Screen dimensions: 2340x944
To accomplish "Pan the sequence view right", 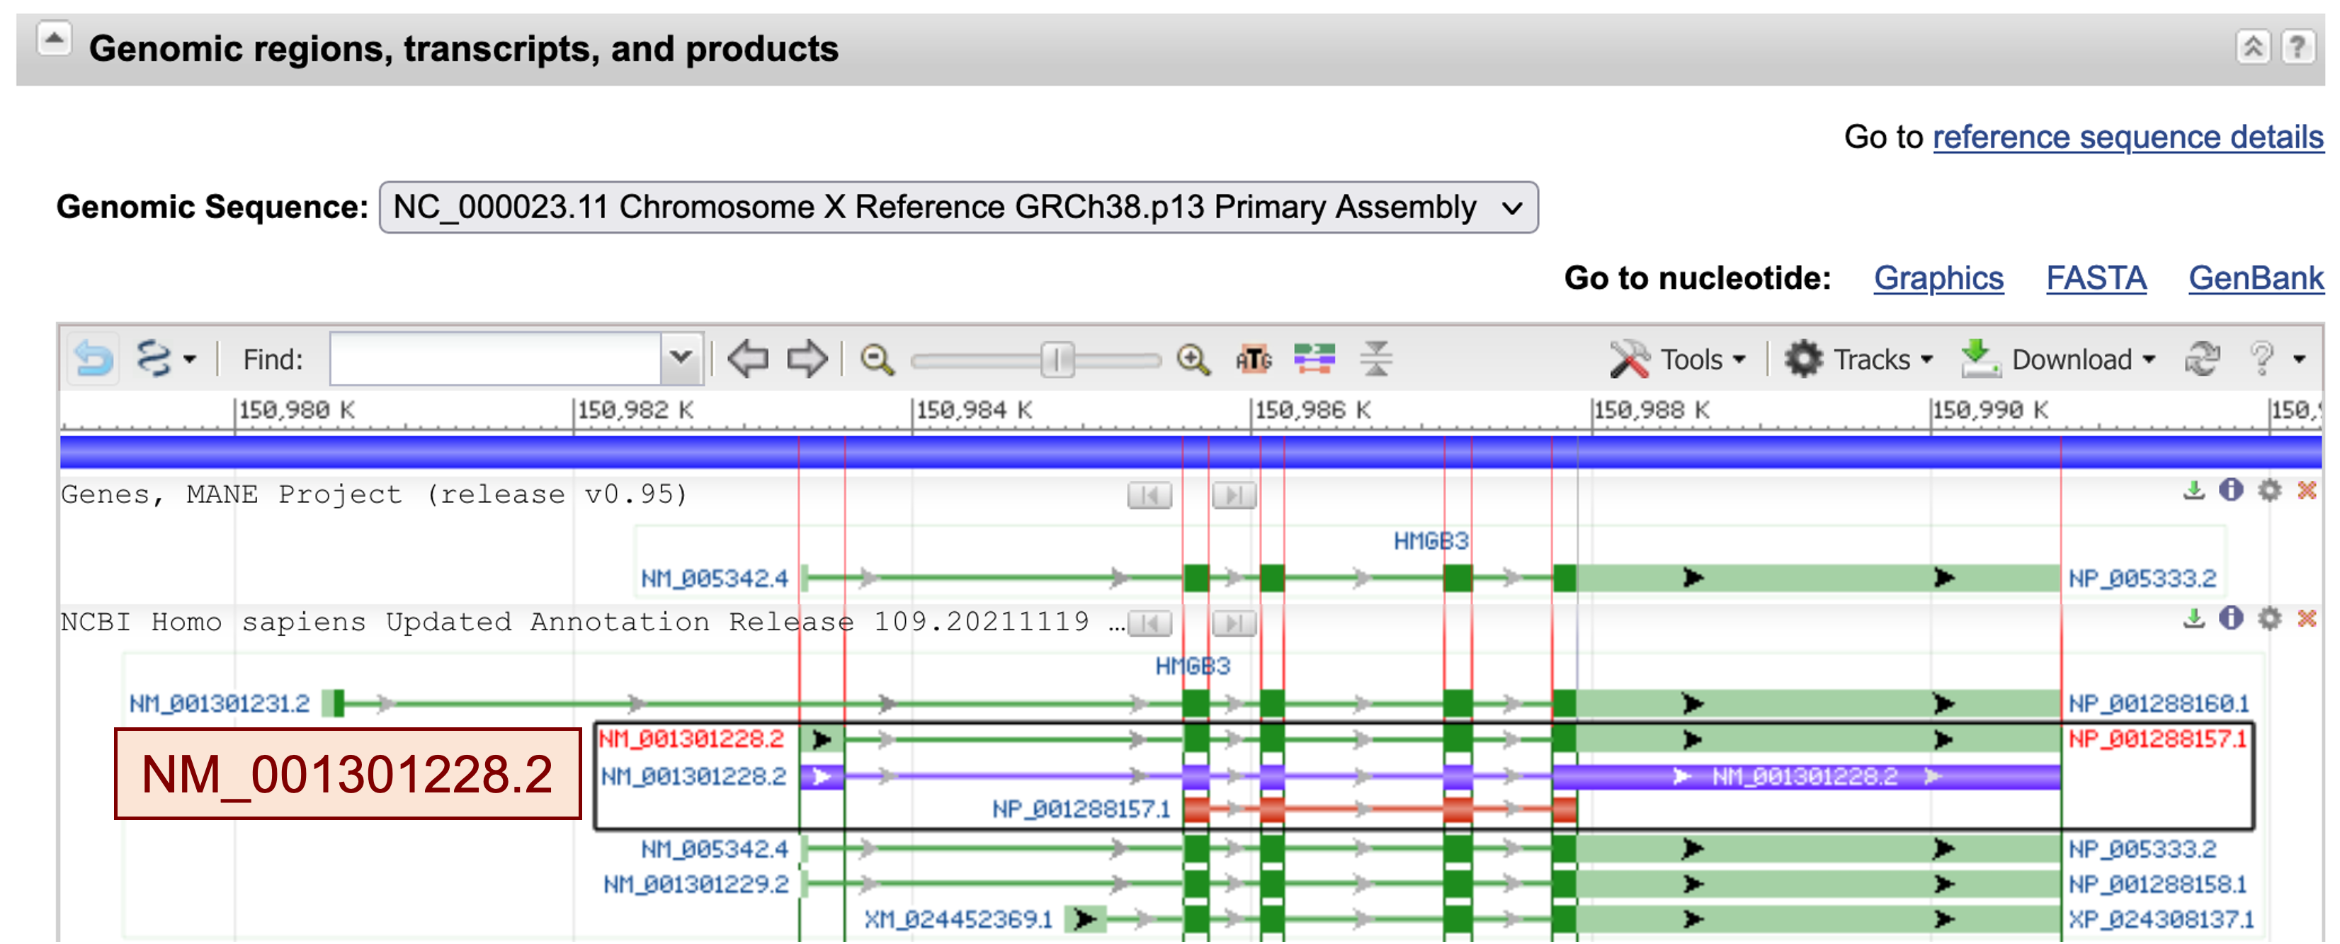I will (807, 359).
